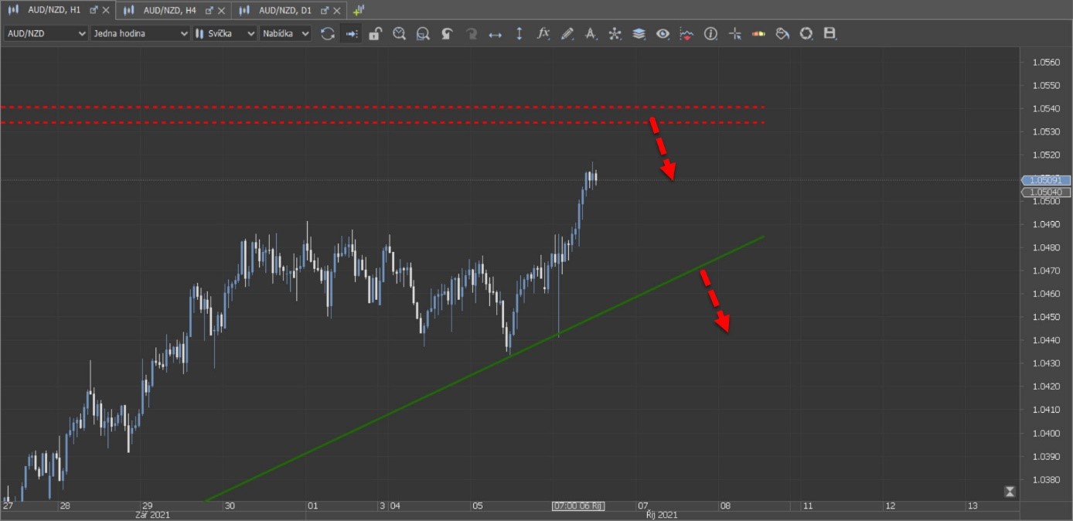Click the redo arrow icon

click(x=471, y=34)
